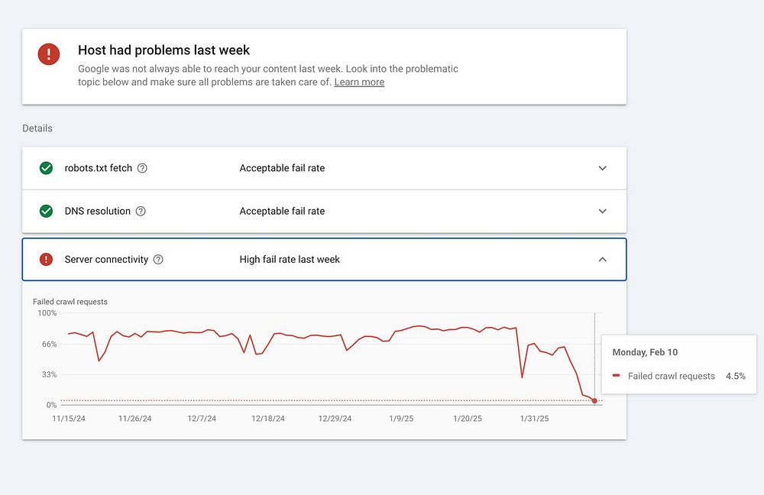
Task: Click the red alert icon for Server connectivity
Action: 46,259
